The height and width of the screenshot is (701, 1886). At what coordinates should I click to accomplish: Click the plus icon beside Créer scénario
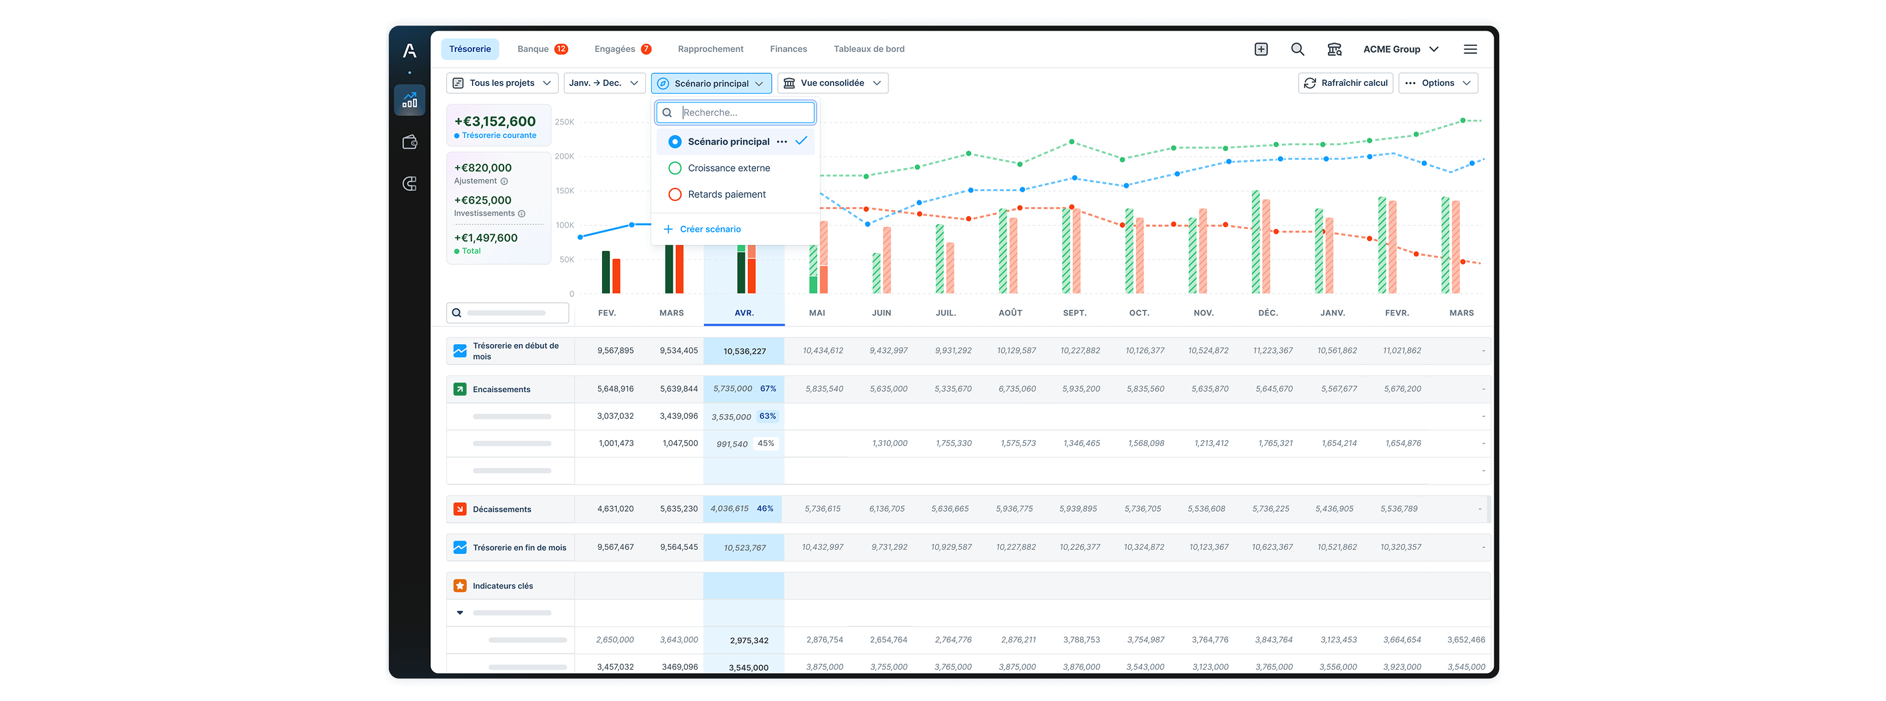coord(668,229)
